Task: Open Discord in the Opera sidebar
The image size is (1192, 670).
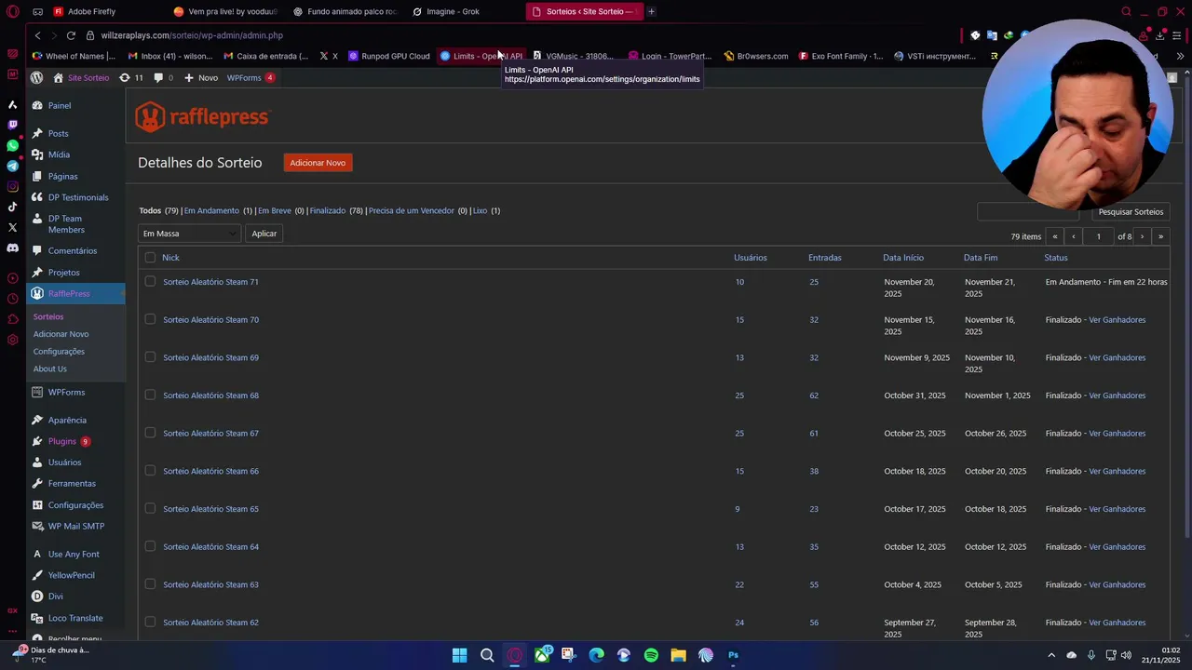Action: (12, 248)
